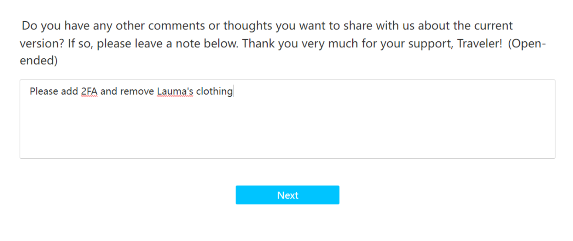Place cursor on "add" in the comment
Screen dimensions: 573x241
69,91
